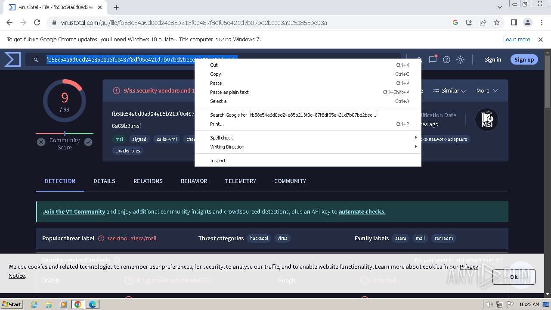Toggle the light/dark theme sun icon
551x310 pixels.
(x=460, y=60)
